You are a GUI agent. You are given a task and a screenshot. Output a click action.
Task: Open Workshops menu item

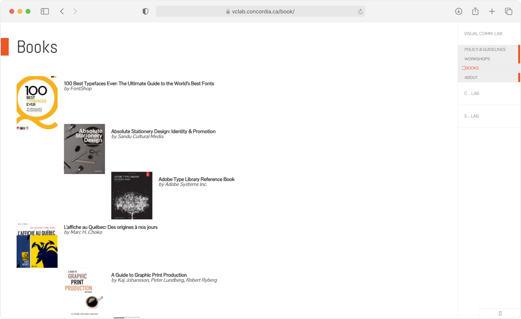click(x=477, y=59)
